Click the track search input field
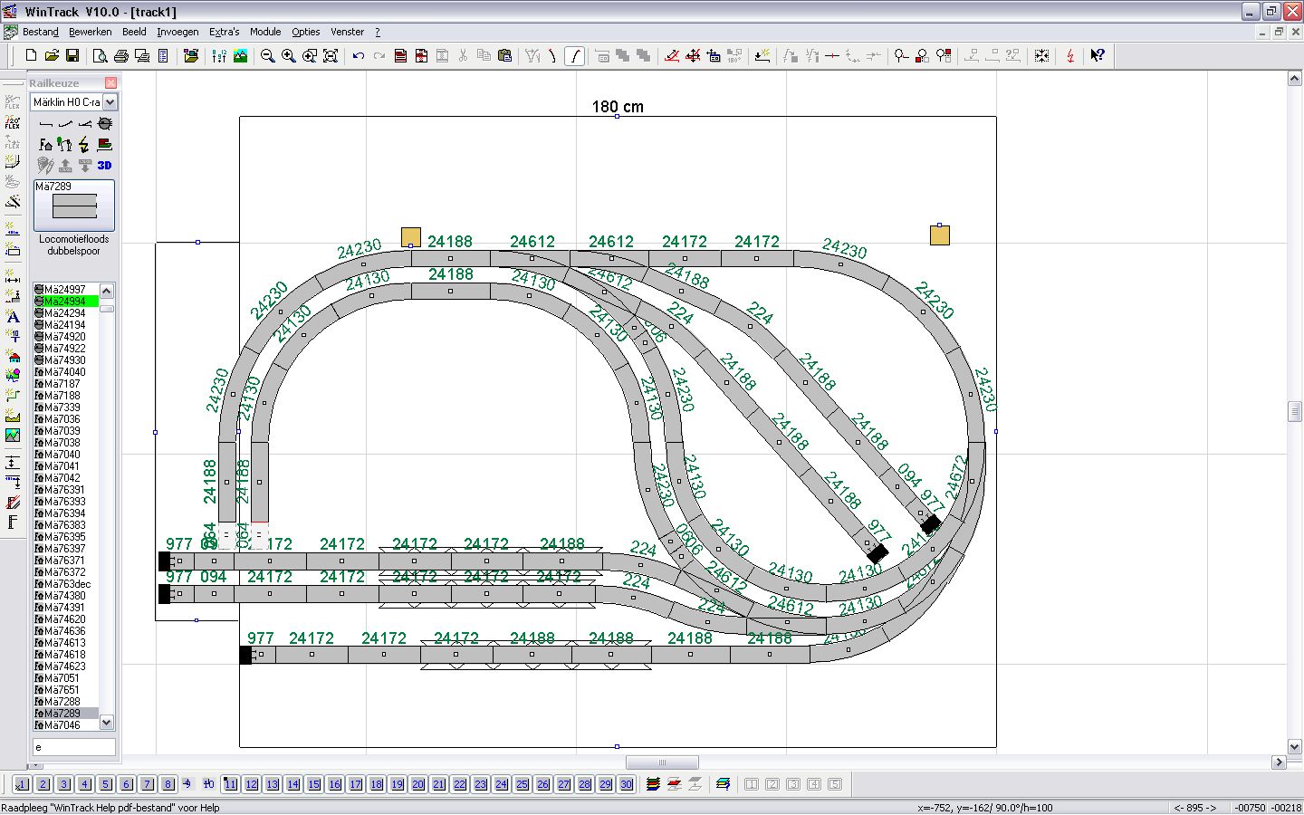The image size is (1304, 815). (74, 747)
